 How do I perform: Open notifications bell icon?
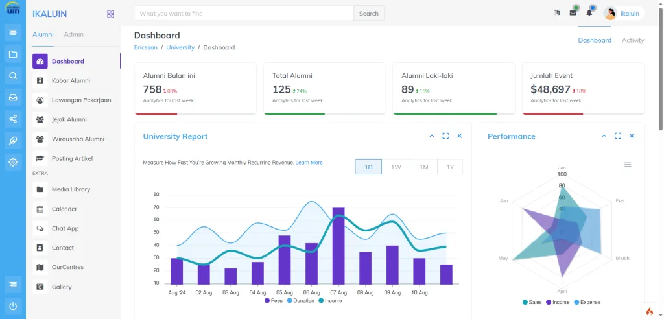pos(589,13)
